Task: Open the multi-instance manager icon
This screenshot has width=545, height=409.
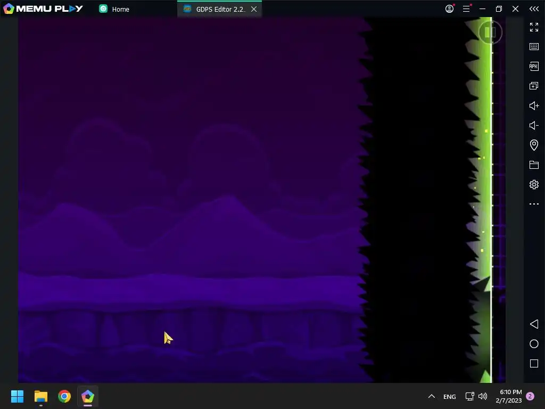Action: click(534, 86)
